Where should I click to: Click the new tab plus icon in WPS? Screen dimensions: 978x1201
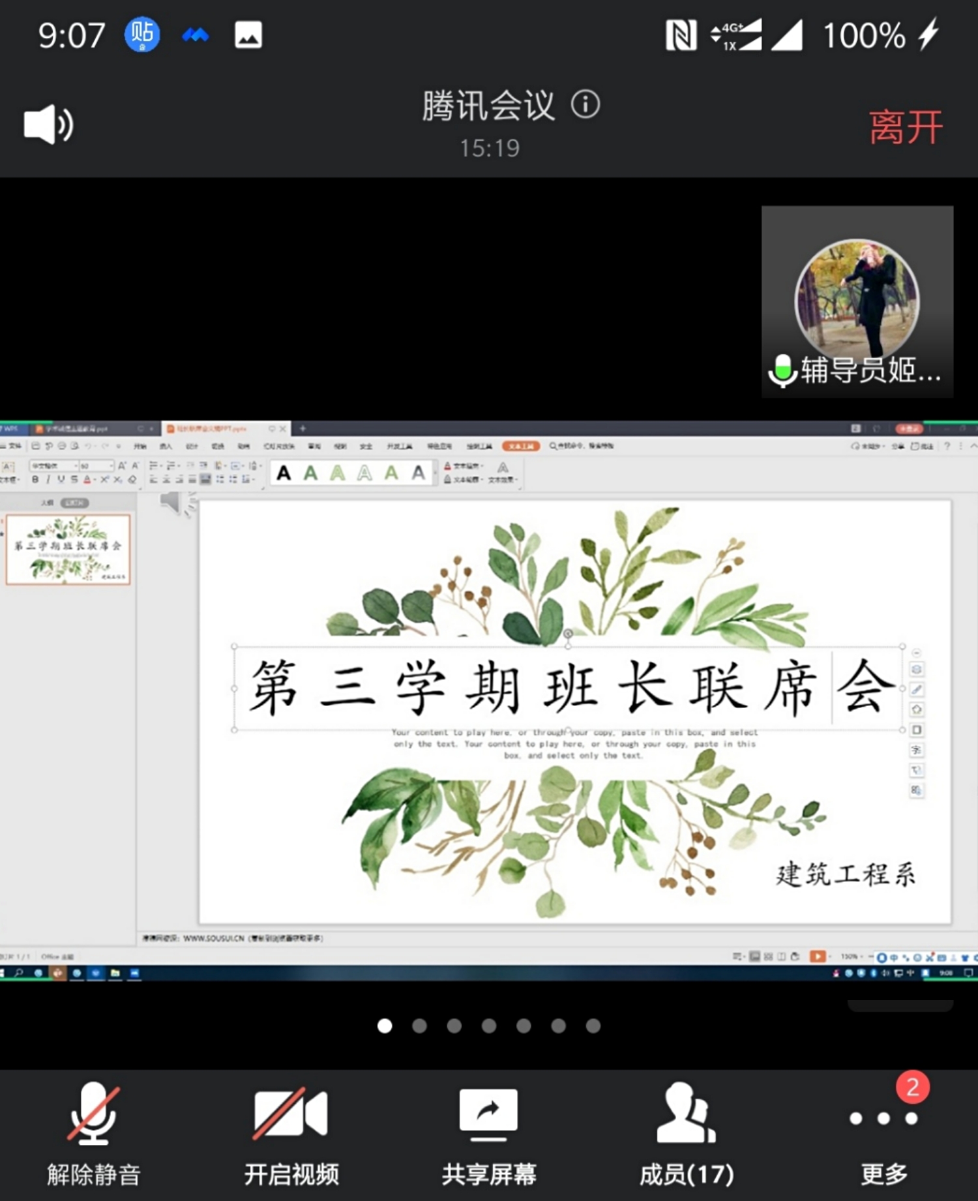coord(303,428)
